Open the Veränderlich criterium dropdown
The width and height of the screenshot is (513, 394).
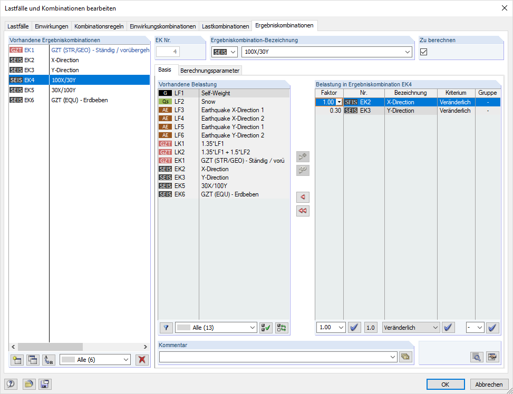(411, 328)
